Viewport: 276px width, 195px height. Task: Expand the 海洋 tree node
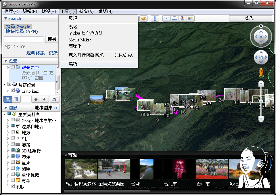(x=8, y=156)
